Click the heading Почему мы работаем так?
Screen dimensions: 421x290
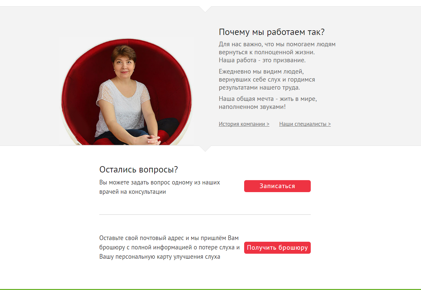271,32
